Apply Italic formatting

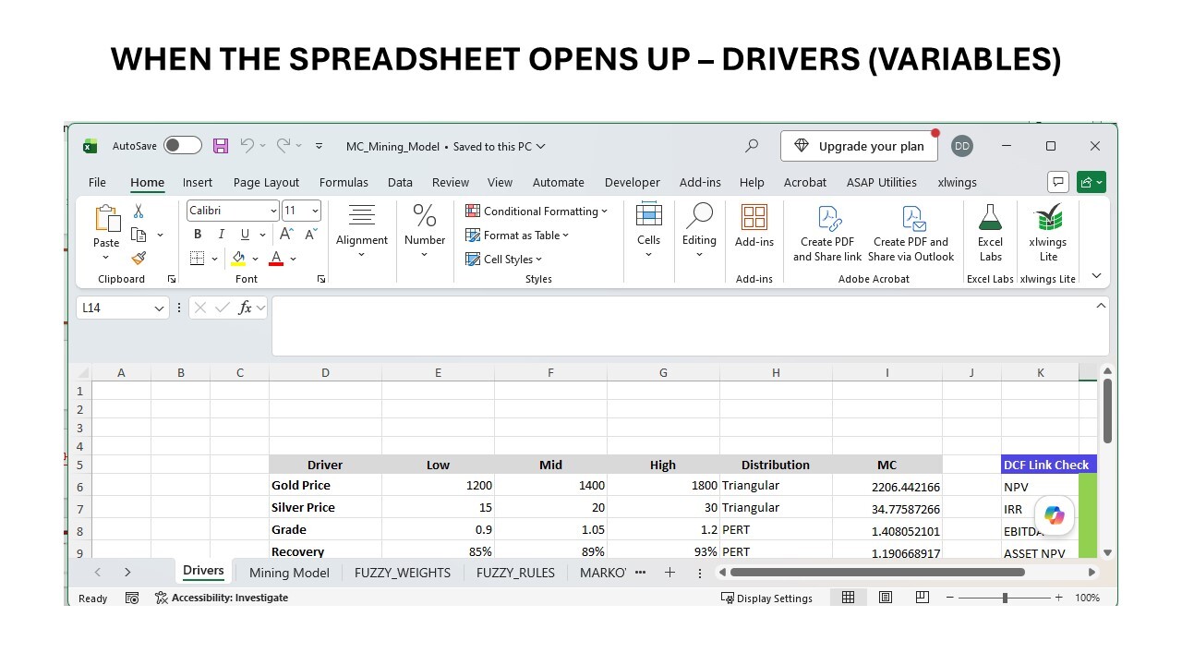222,235
